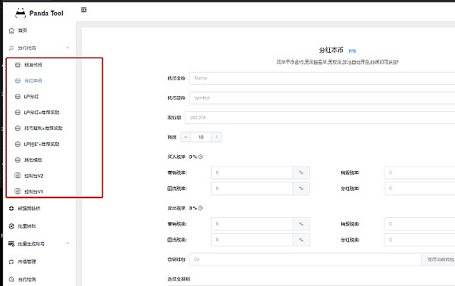Increase 精度 with the plus button
Viewport: 455px width, 286px height.
click(216, 137)
